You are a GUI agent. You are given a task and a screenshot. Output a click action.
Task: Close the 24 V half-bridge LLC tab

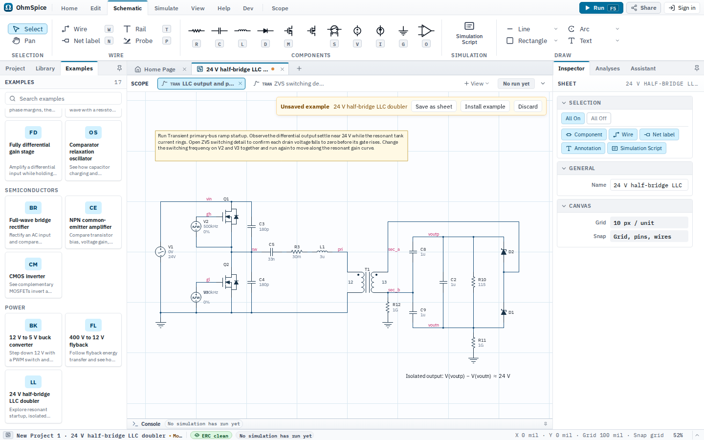(282, 69)
